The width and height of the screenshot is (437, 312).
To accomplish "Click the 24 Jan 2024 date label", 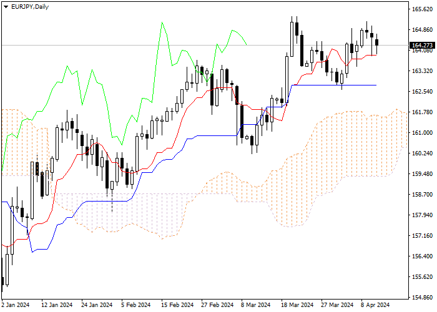I will 97,305.
